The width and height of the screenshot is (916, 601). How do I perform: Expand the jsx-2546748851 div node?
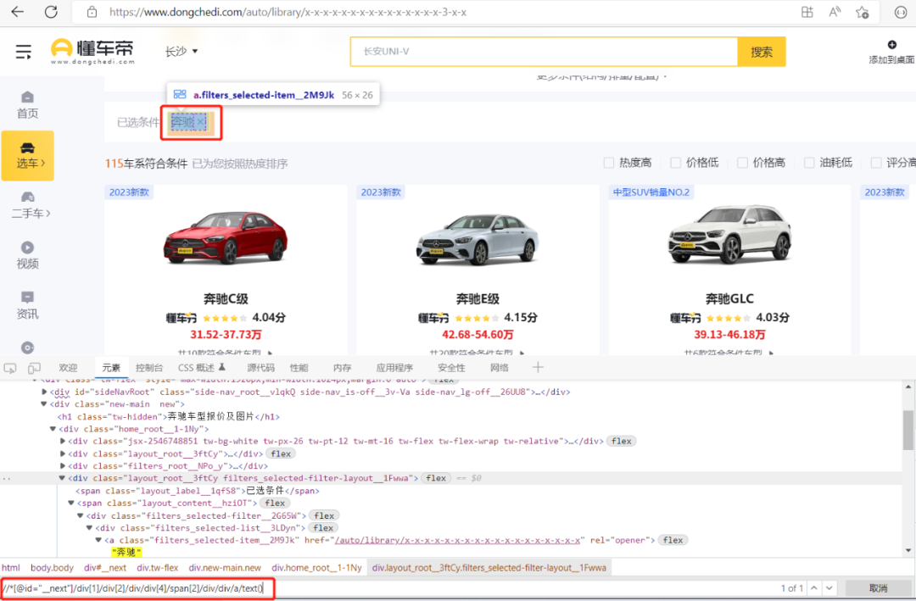point(63,441)
